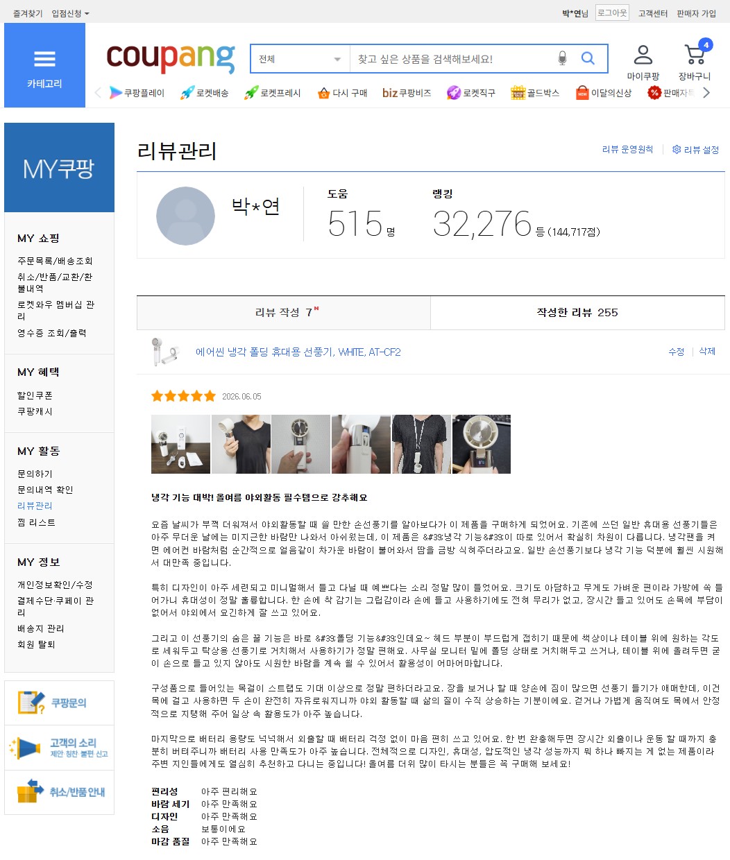
Task: Click the 로그아웃 button
Action: tap(612, 12)
